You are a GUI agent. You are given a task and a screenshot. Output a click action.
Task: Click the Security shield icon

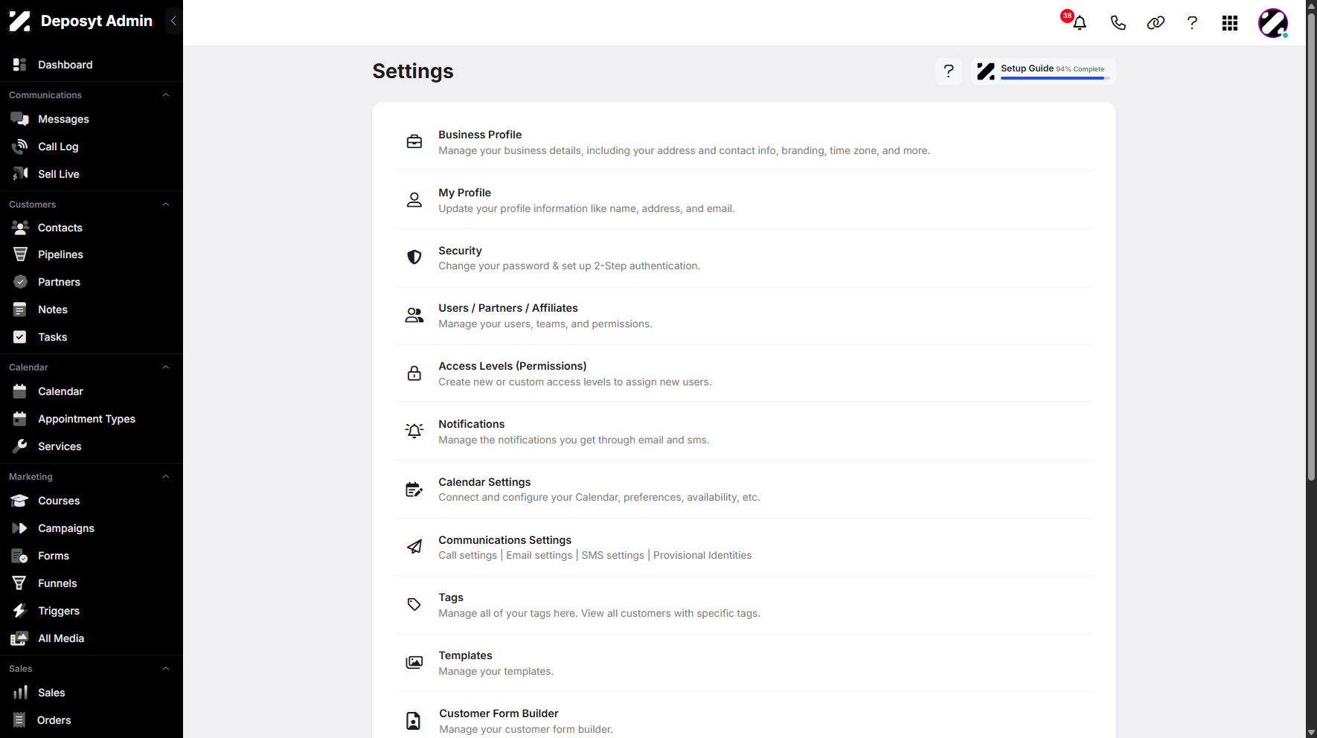pyautogui.click(x=414, y=257)
